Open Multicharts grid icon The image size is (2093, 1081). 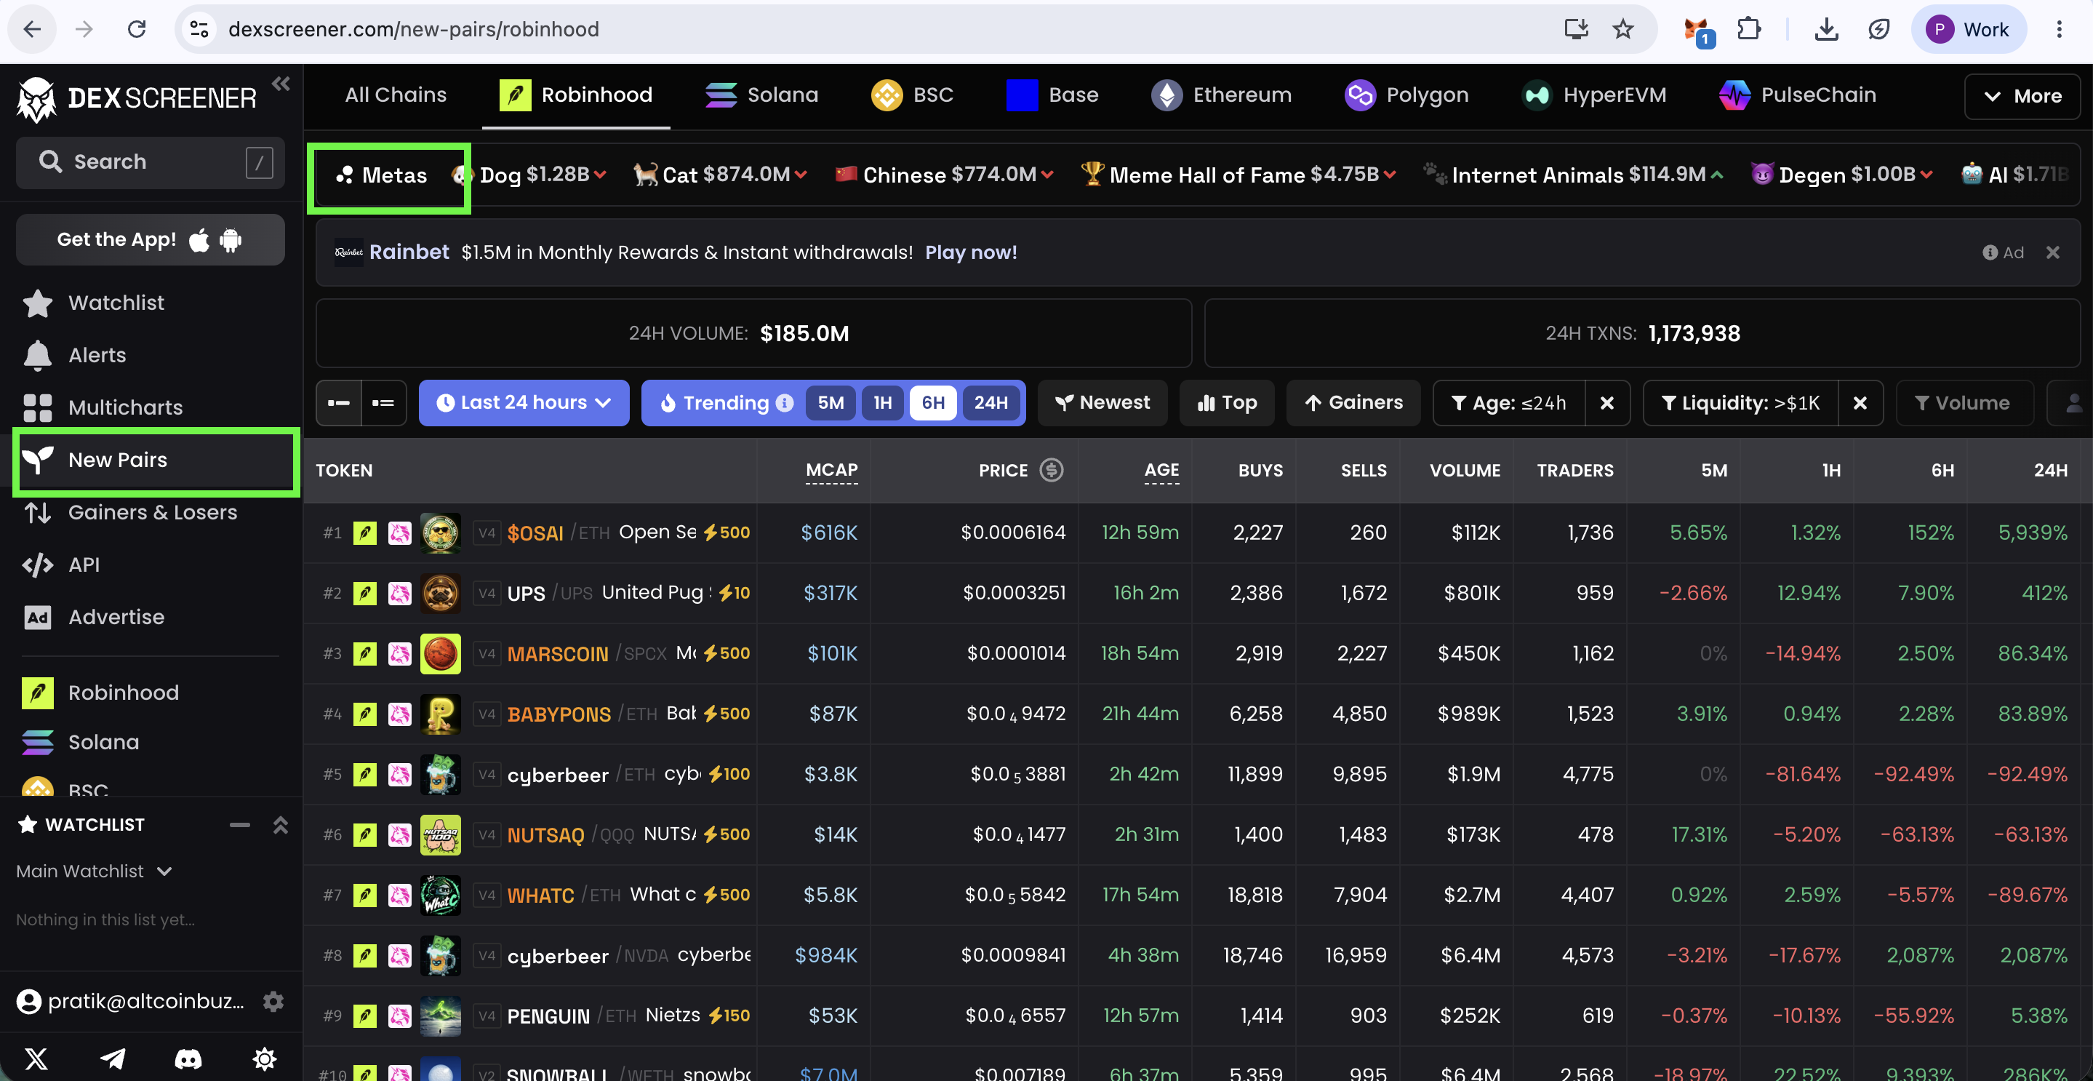point(37,408)
